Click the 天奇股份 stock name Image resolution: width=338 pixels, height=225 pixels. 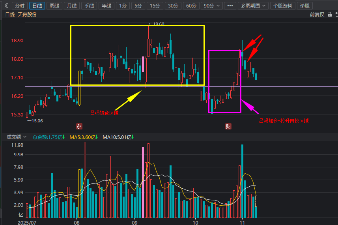[x=27, y=15]
